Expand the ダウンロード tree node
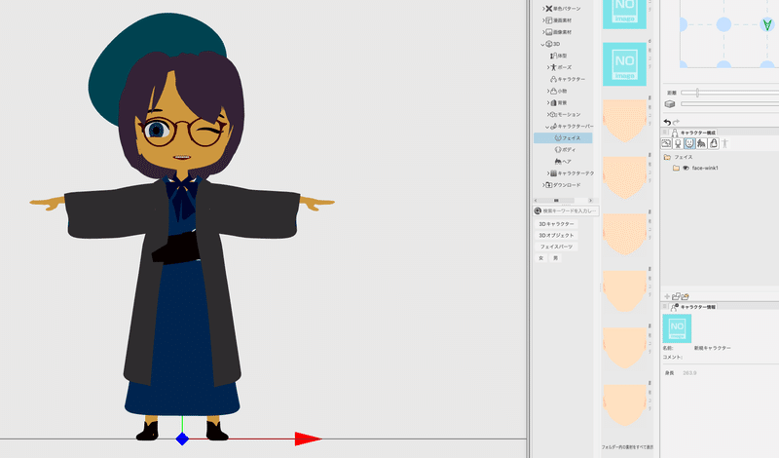779x458 pixels. (x=543, y=185)
